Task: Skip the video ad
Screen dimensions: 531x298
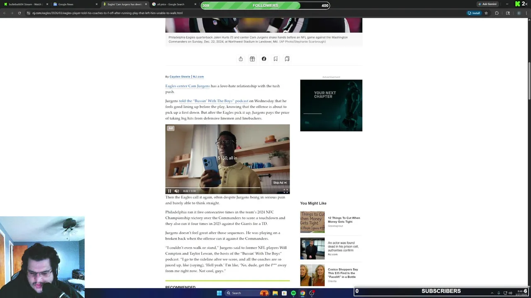Action: coord(280,183)
